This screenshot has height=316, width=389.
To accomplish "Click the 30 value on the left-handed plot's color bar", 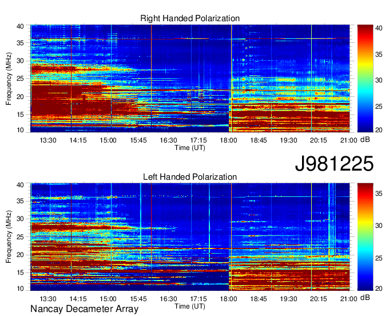I will click(379, 226).
